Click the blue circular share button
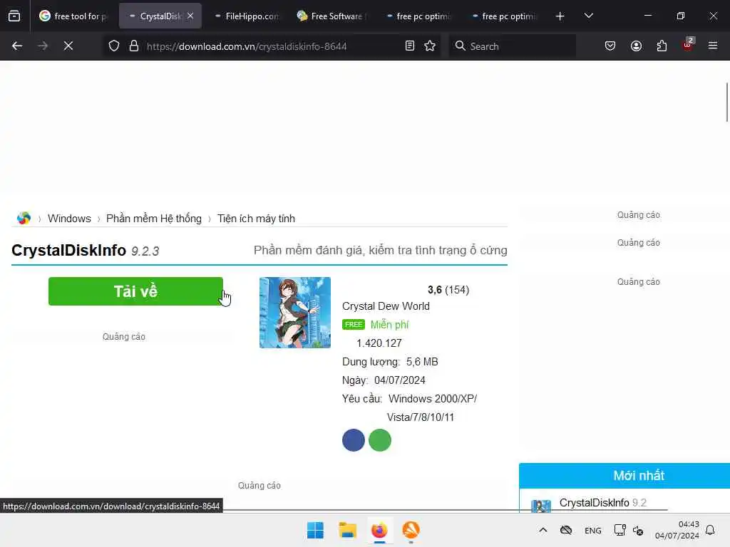 tap(354, 440)
